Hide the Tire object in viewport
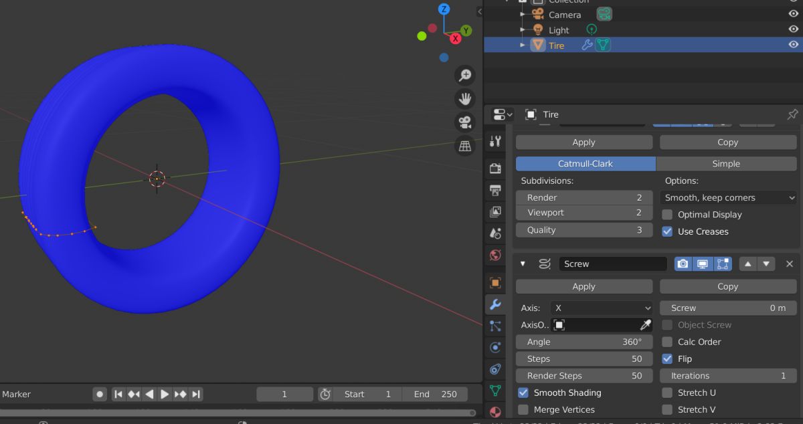This screenshot has width=803, height=424. point(794,45)
